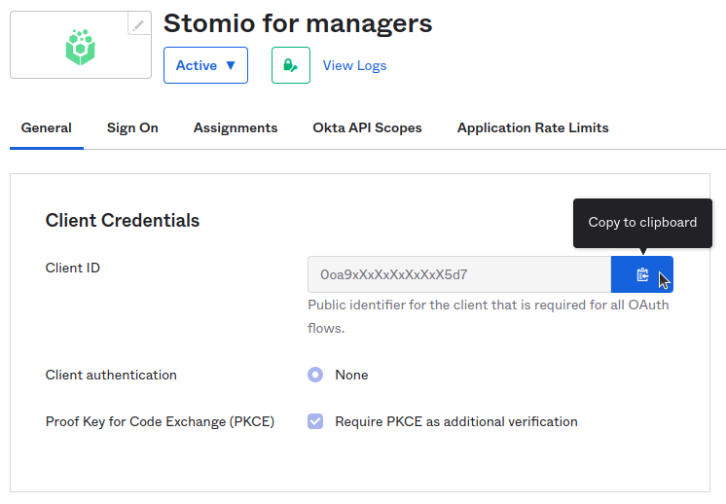Go to the Okta API Scopes tab
Image resolution: width=726 pixels, height=504 pixels.
[367, 127]
